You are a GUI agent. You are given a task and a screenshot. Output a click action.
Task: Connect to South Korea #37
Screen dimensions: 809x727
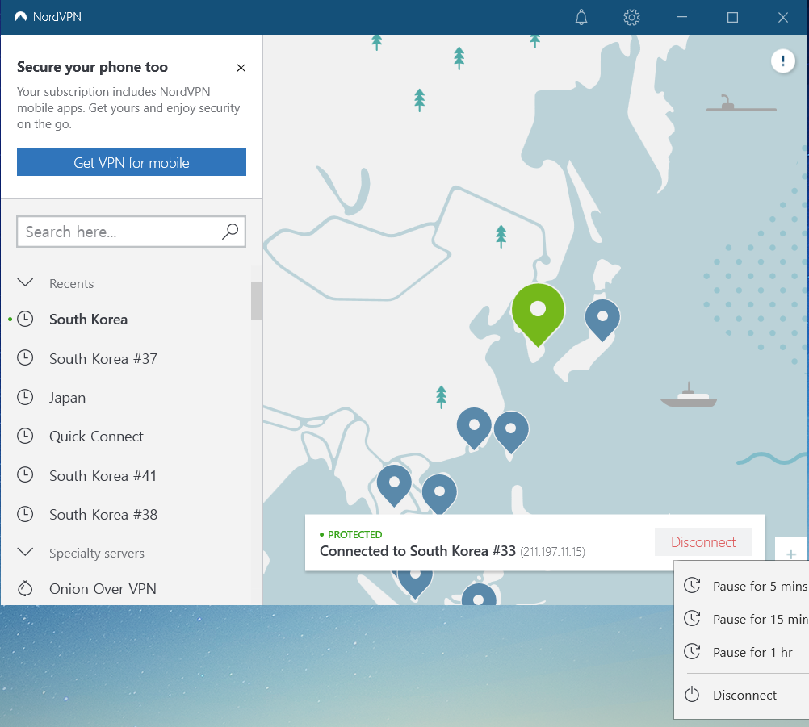point(103,358)
